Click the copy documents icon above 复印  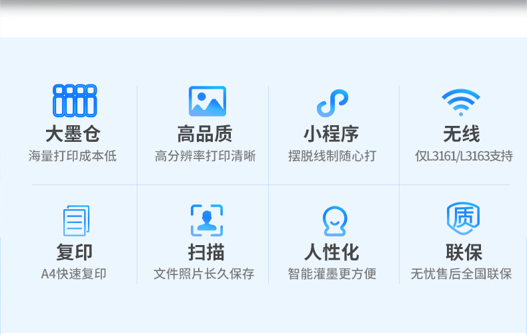point(76,220)
